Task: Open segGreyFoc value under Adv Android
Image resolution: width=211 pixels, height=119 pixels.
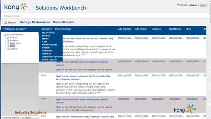Action: coord(124,99)
